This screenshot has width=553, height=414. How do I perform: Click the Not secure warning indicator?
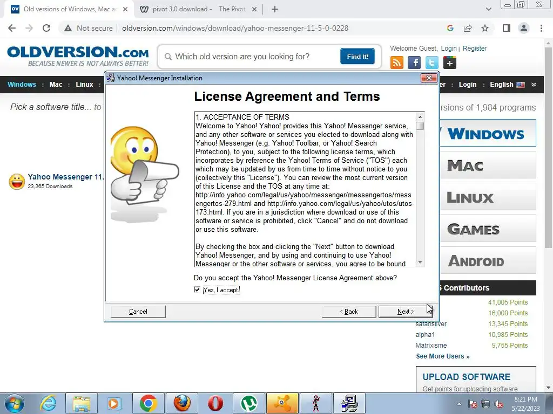(88, 28)
